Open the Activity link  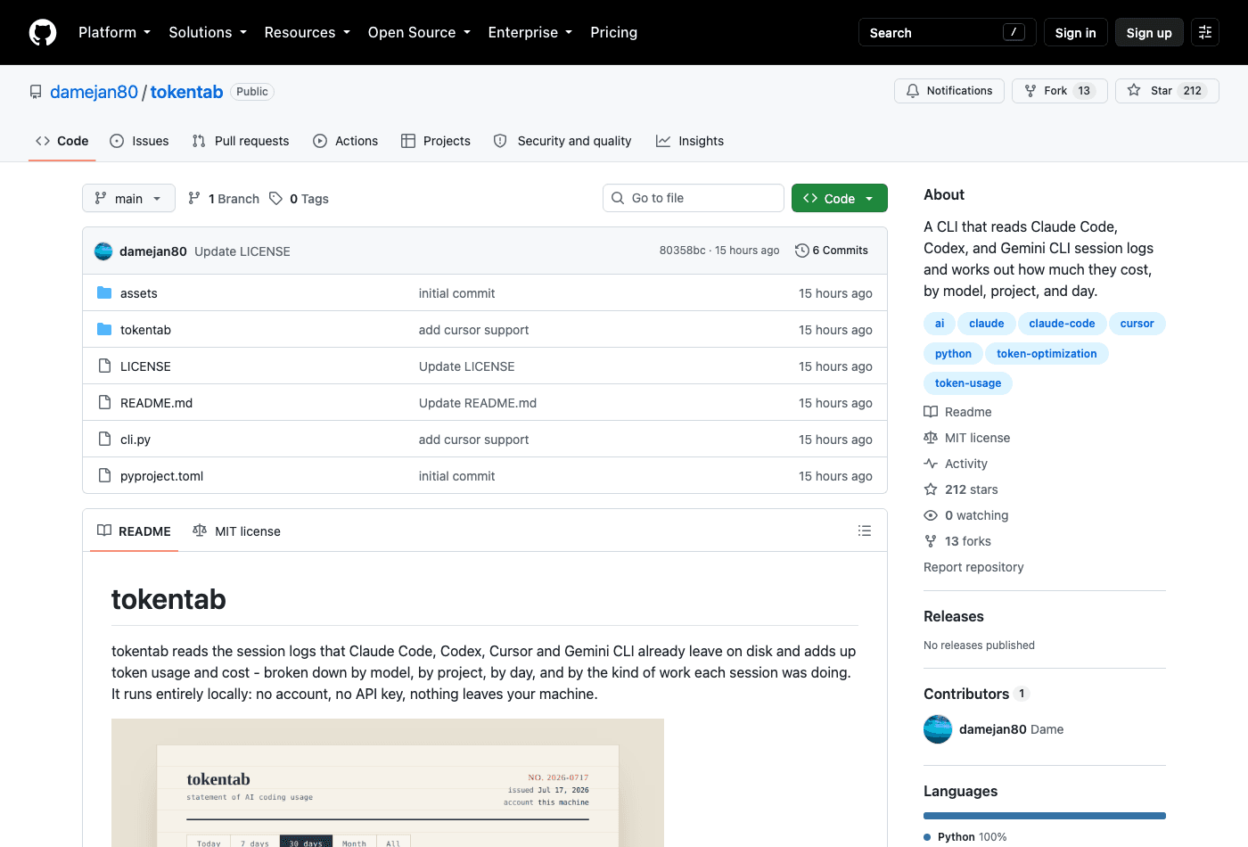pyautogui.click(x=956, y=464)
